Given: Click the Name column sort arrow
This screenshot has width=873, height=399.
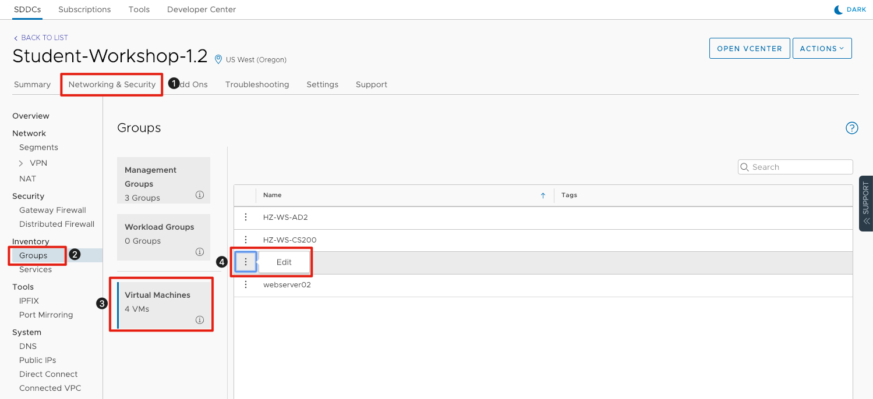Looking at the screenshot, I should coord(543,195).
